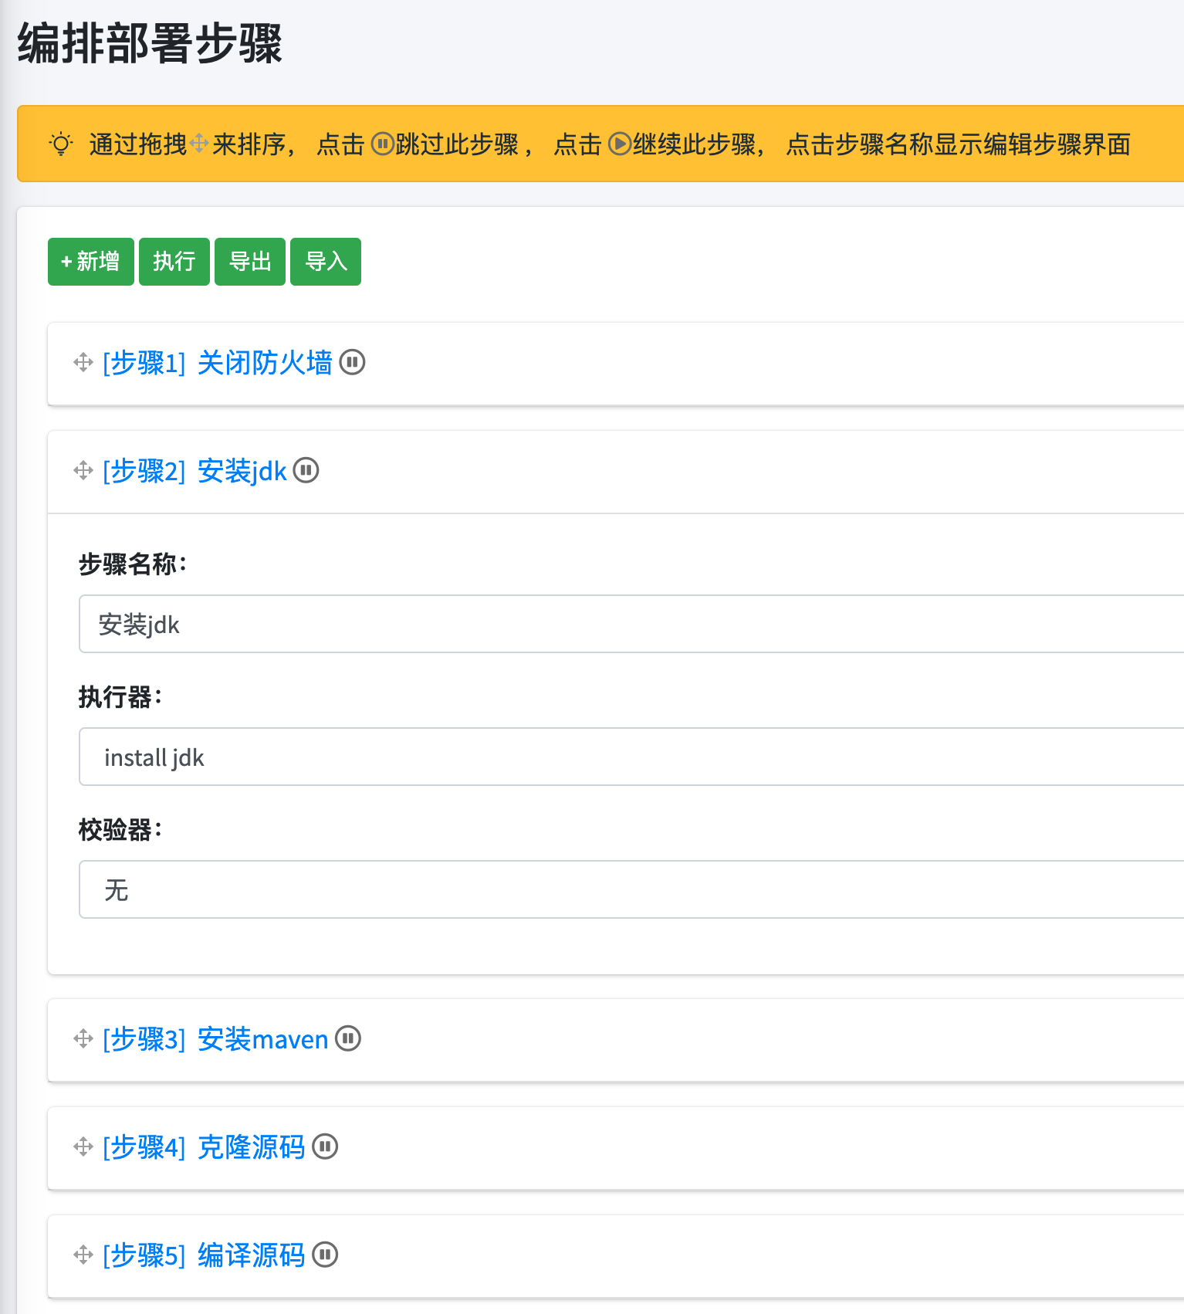Skip step 安装maven with its pause icon
This screenshot has height=1314, width=1184.
(x=348, y=1038)
